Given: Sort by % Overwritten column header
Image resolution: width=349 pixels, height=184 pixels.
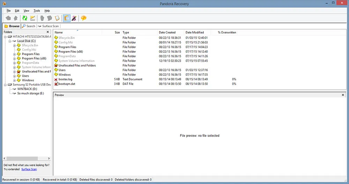Looking at the screenshot, I should 224,32.
